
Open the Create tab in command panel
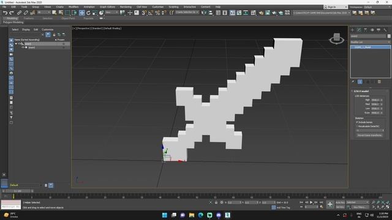353,30
